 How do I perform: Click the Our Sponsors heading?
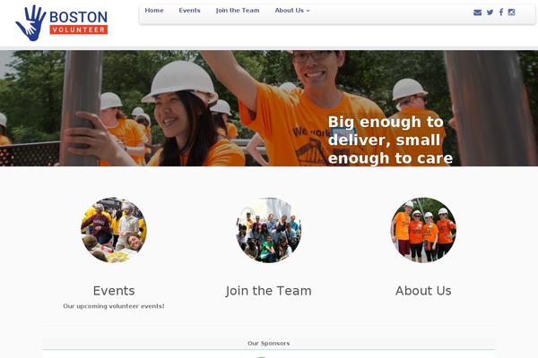pos(269,344)
